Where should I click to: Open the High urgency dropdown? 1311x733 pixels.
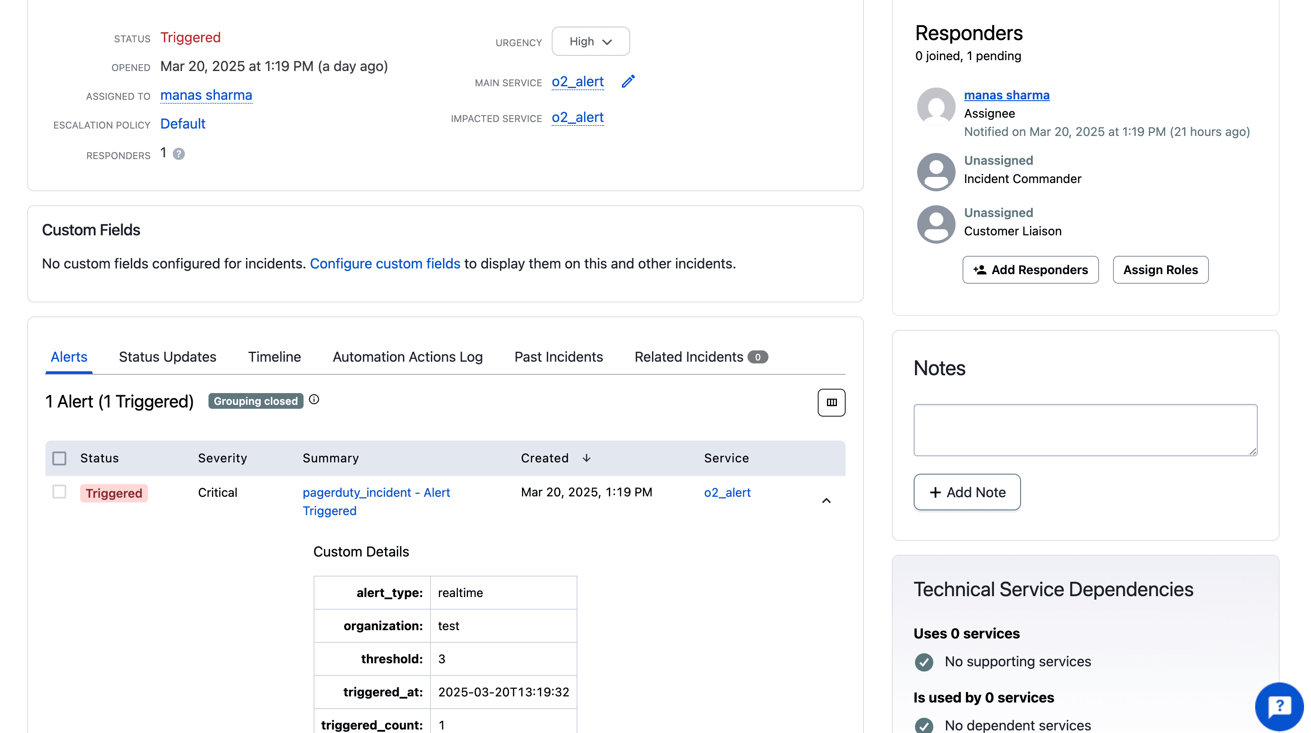click(x=591, y=42)
